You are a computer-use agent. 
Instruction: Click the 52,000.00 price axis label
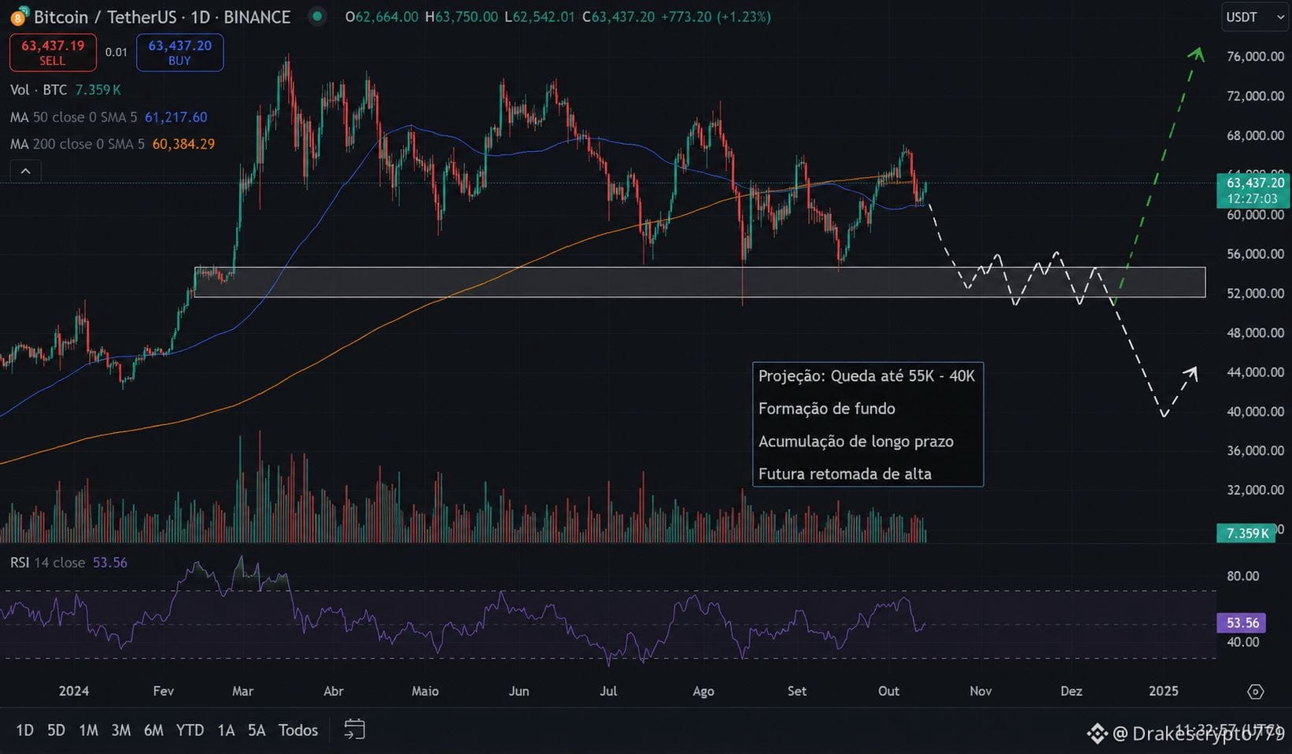tap(1255, 294)
